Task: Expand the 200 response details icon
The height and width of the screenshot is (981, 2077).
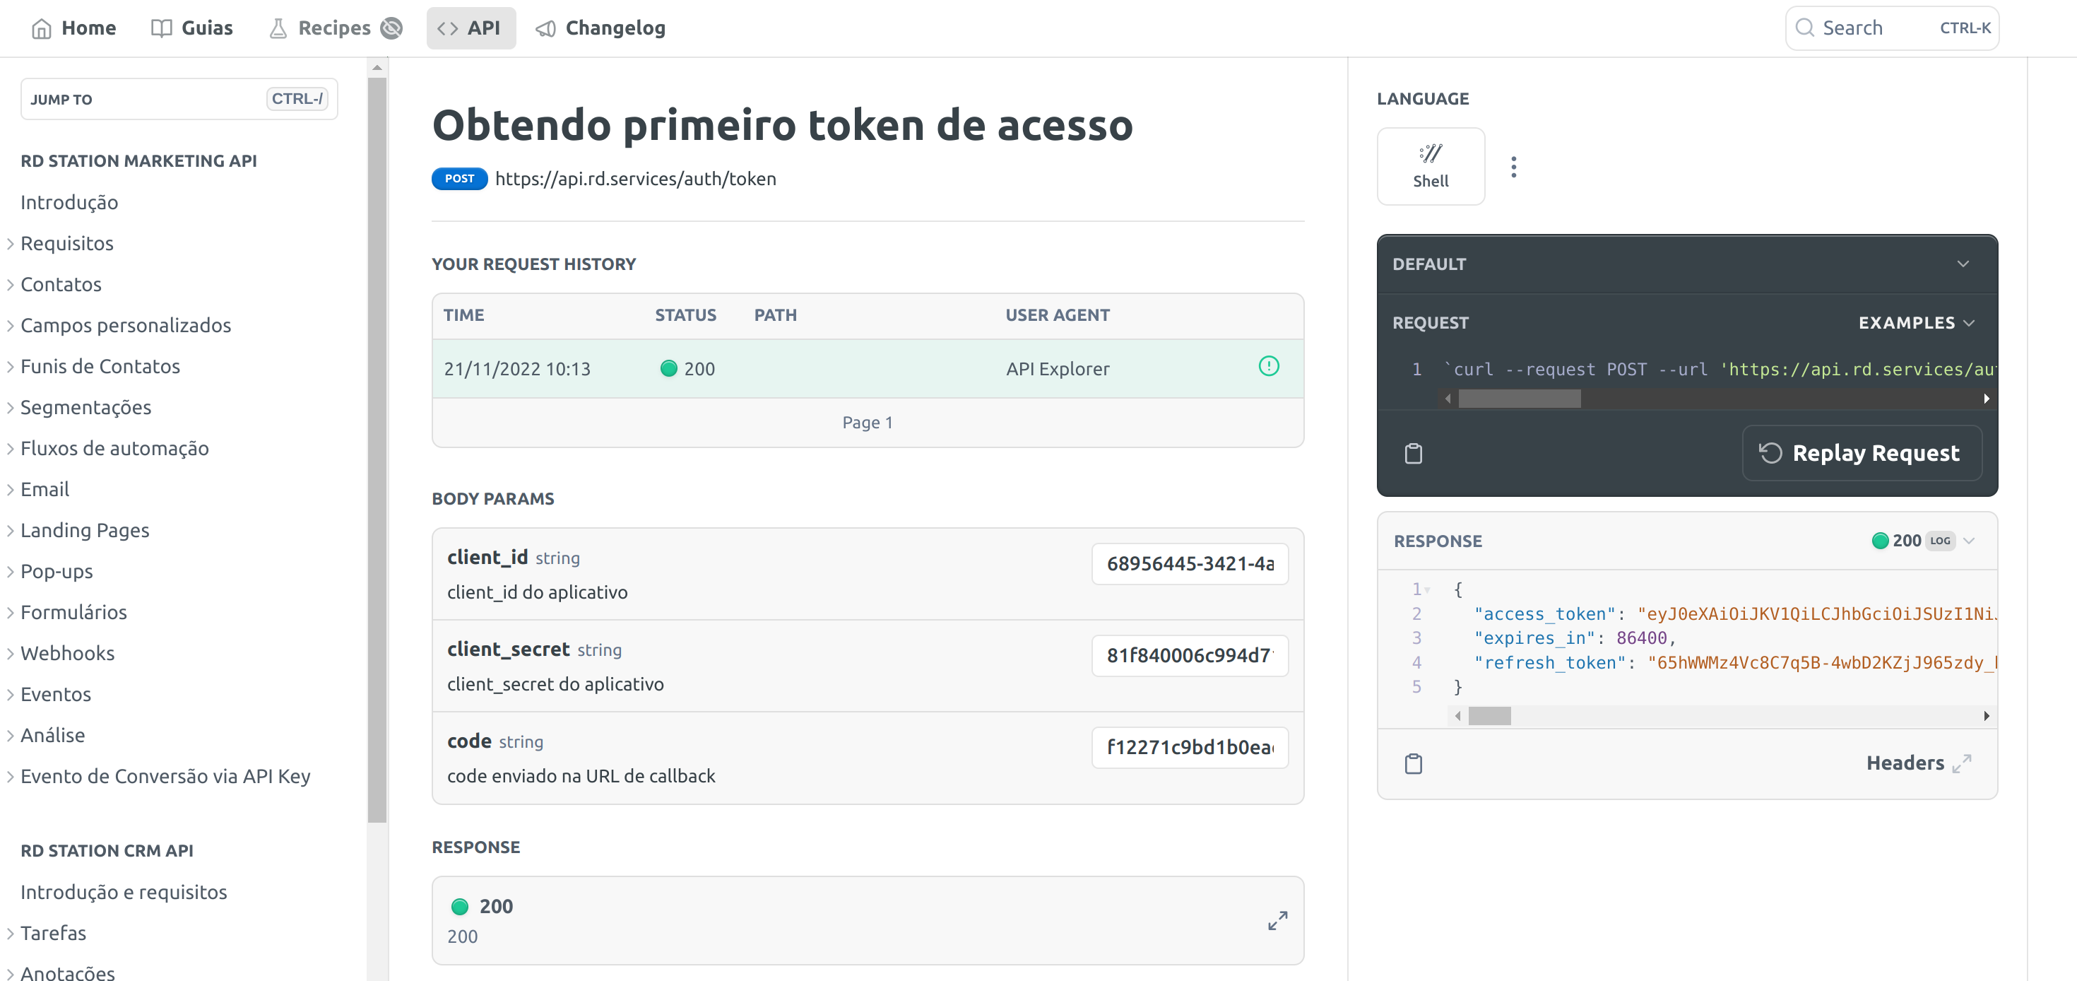Action: (1277, 920)
